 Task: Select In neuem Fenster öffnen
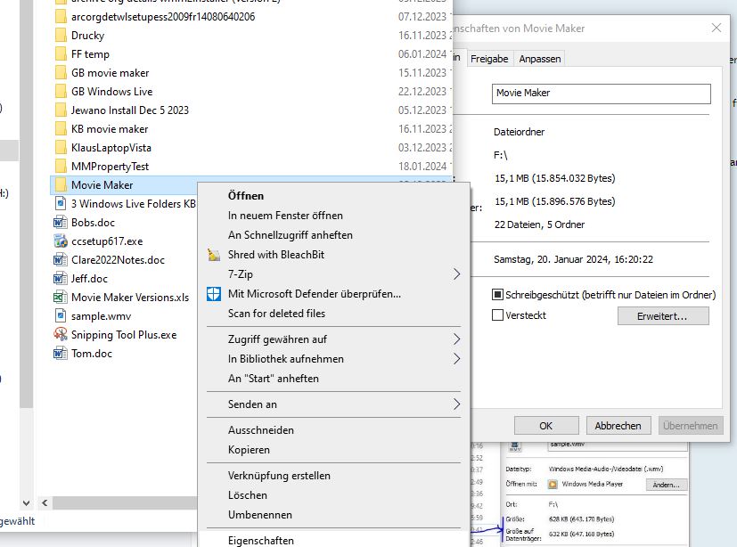(x=285, y=216)
